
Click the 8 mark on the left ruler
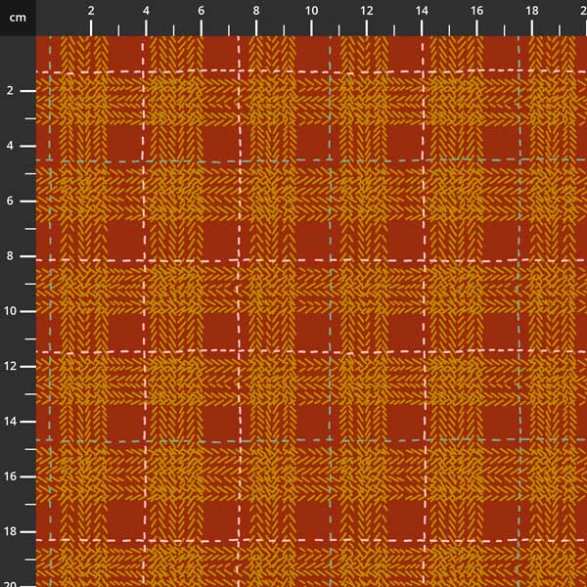point(10,255)
